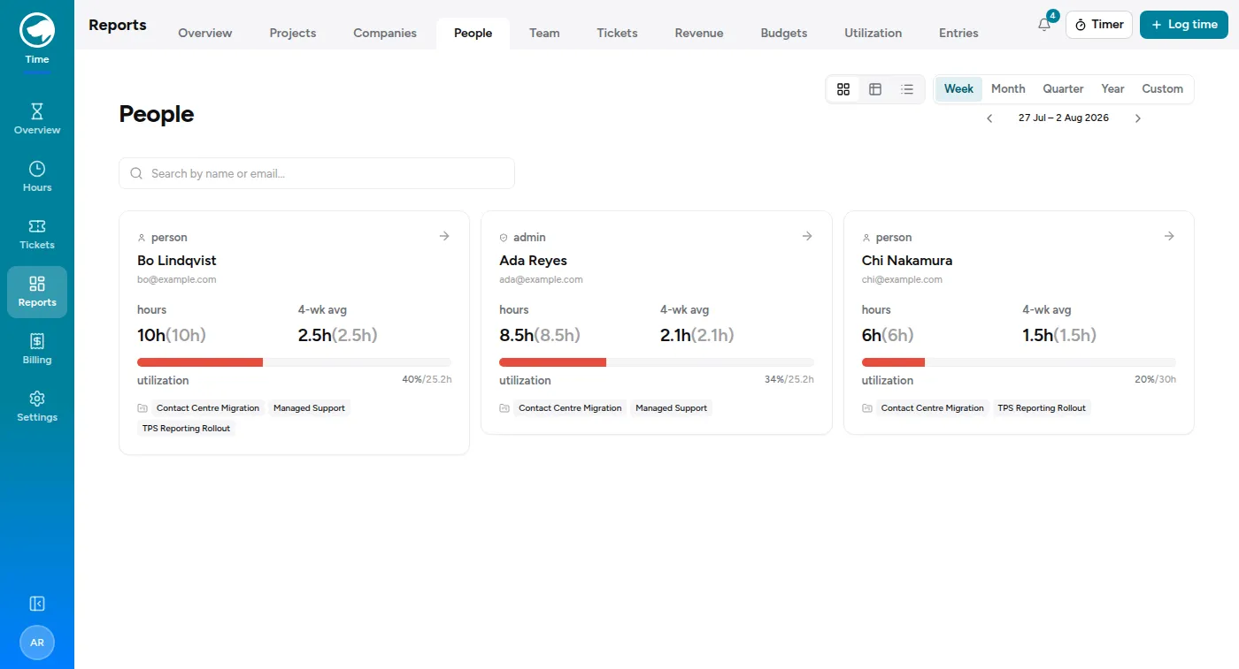Click ada@example.com email
This screenshot has width=1239, height=669.
point(541,279)
